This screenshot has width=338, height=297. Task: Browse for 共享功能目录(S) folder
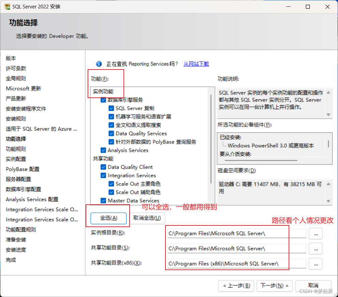pyautogui.click(x=316, y=249)
